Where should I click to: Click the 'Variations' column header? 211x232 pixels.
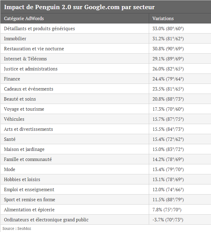click(180, 18)
